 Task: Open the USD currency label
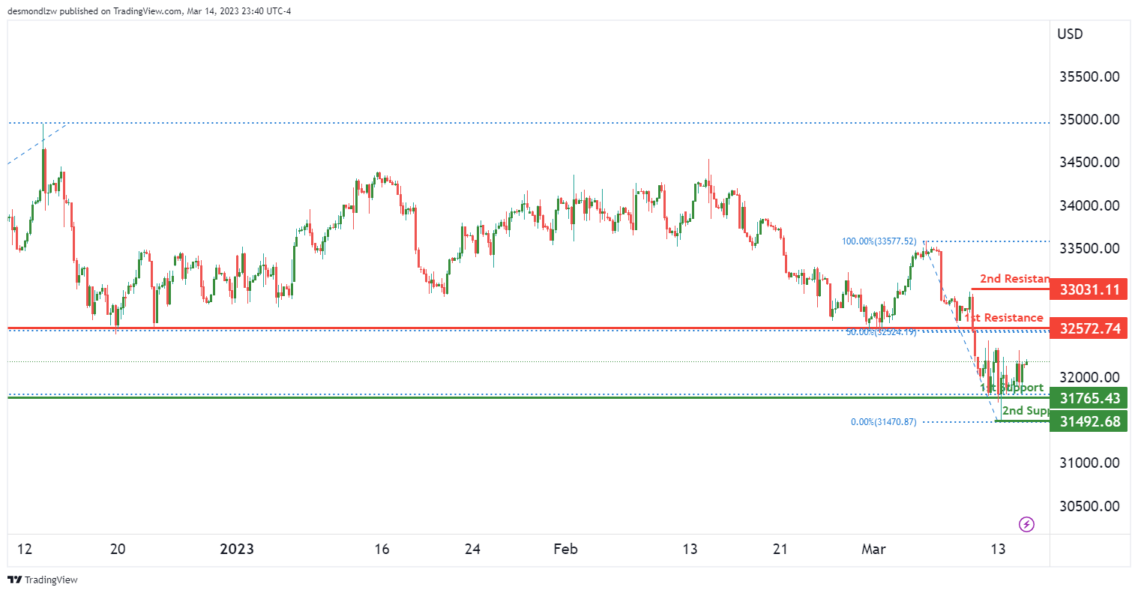(1070, 34)
